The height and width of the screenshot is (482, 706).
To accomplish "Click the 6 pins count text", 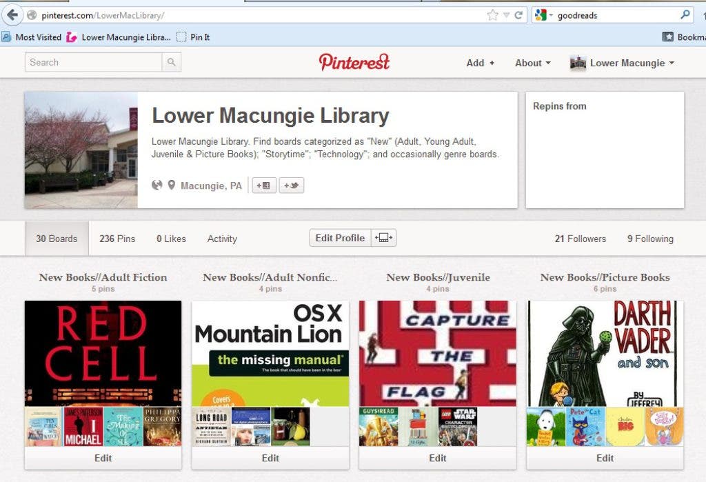I will (605, 289).
